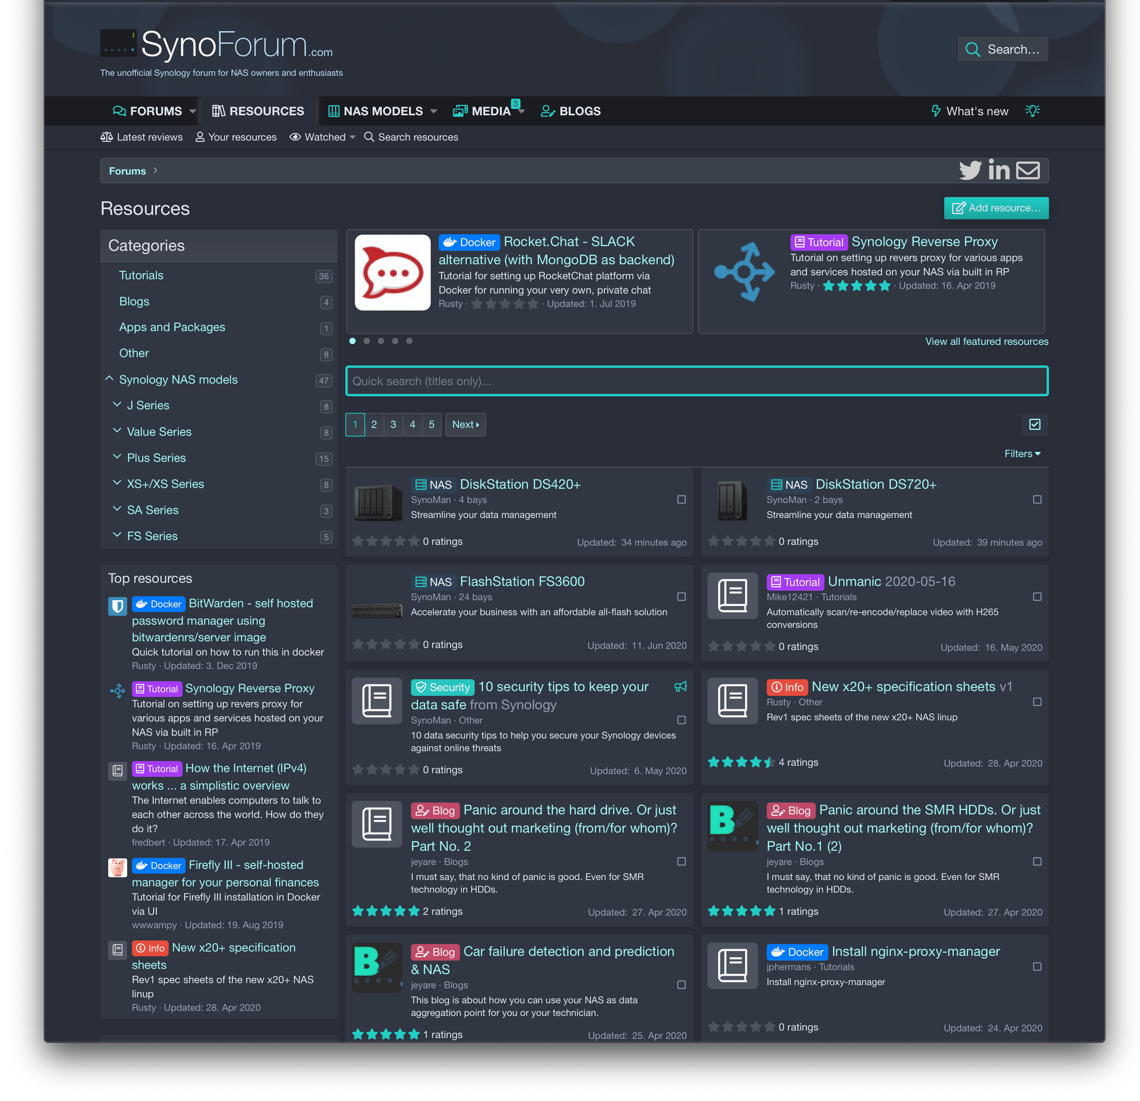Open the Resources navigation tab
This screenshot has height=1101, width=1140.
[x=258, y=111]
